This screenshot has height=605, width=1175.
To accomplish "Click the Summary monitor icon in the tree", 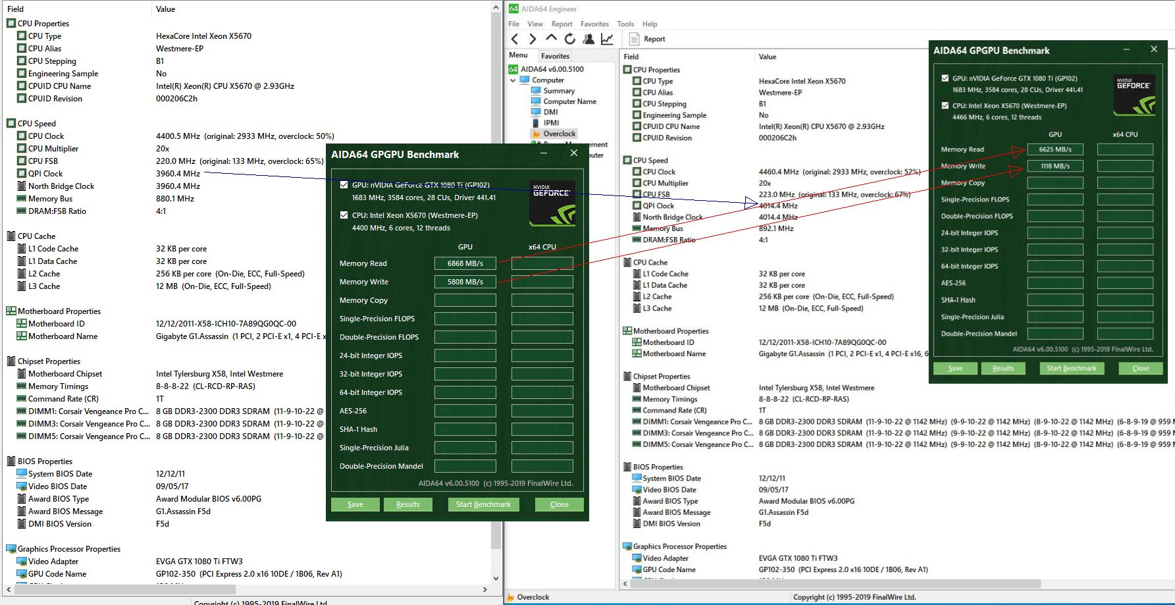I will pyautogui.click(x=536, y=91).
